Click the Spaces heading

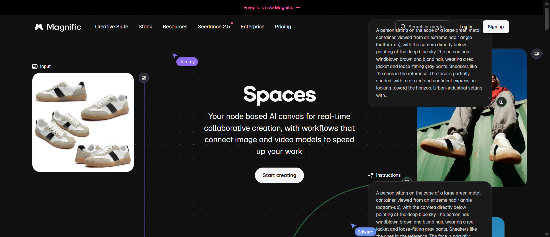coord(280,95)
